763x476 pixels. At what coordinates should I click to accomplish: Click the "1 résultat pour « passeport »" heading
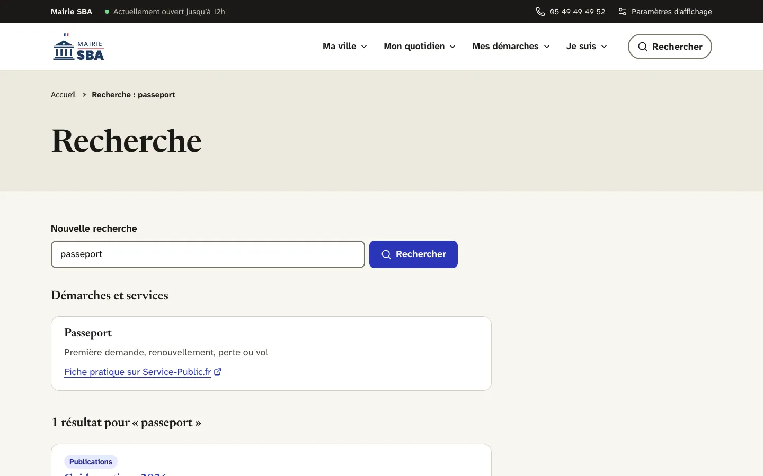126,423
